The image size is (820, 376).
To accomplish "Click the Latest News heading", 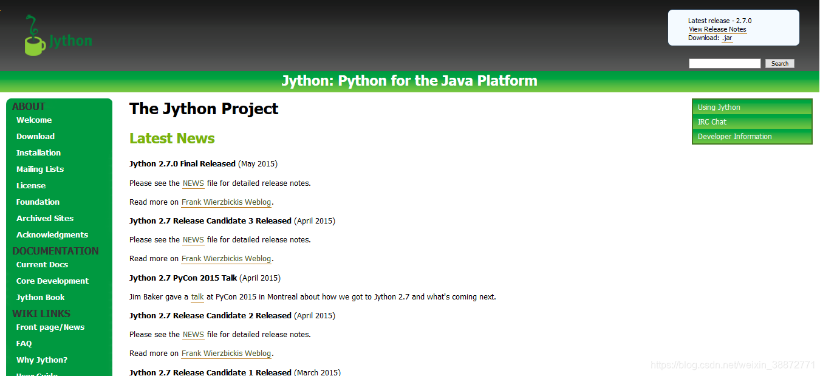I will [172, 138].
